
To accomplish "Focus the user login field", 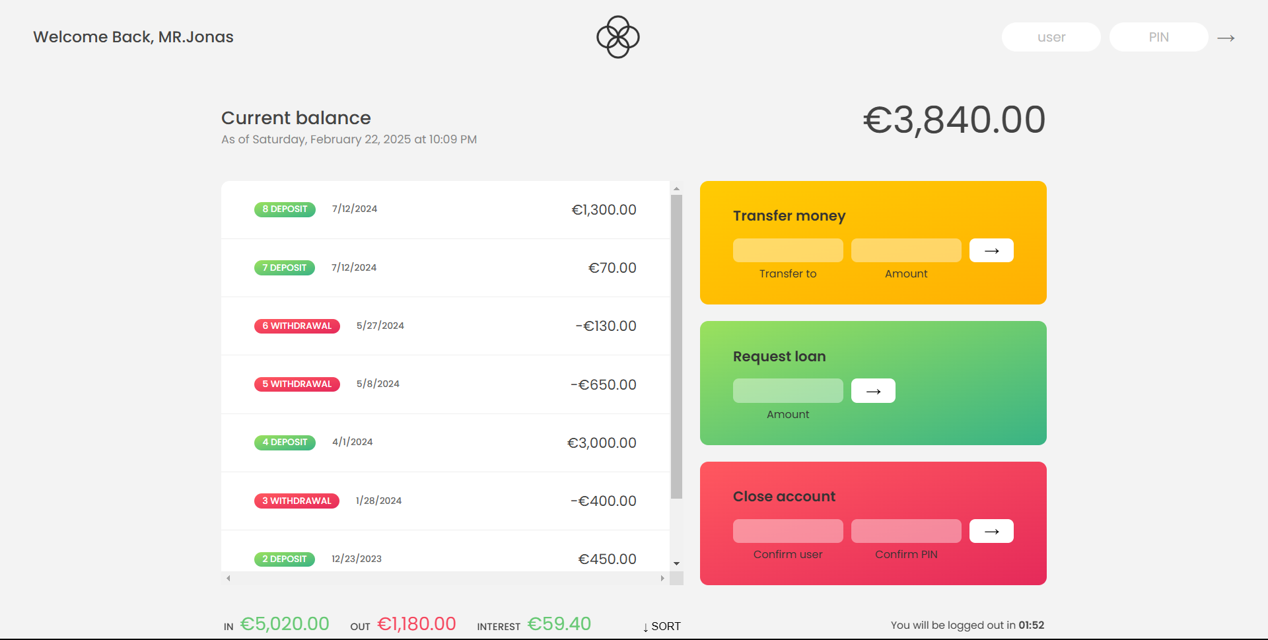I will pos(1051,37).
